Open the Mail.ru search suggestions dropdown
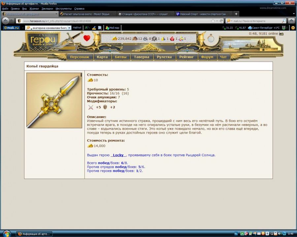The image size is (297, 237). pyautogui.click(x=69, y=28)
